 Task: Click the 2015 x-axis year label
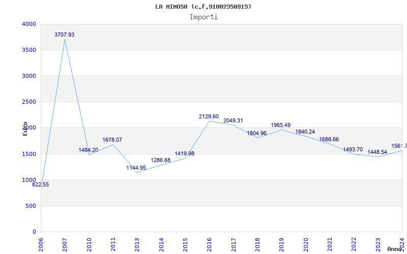click(185, 245)
